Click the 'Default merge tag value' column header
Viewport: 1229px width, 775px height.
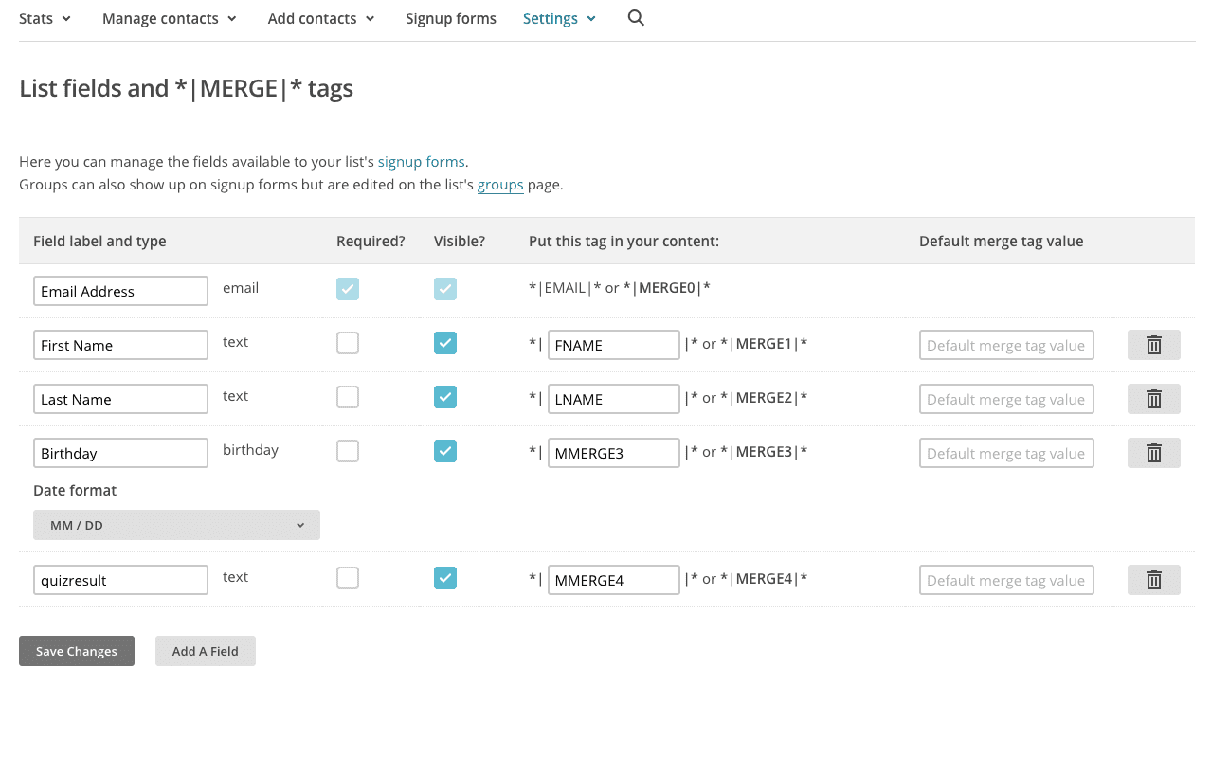[x=1001, y=241]
